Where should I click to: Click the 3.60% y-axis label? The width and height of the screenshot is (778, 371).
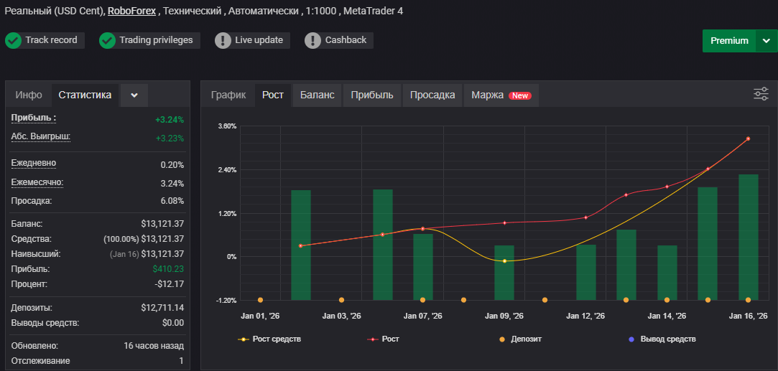pos(227,126)
